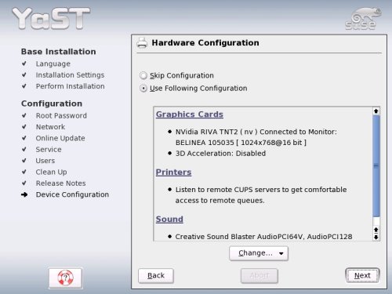392x294 pixels.
Task: Click the checkmark next to Root Password
Action: click(24, 115)
